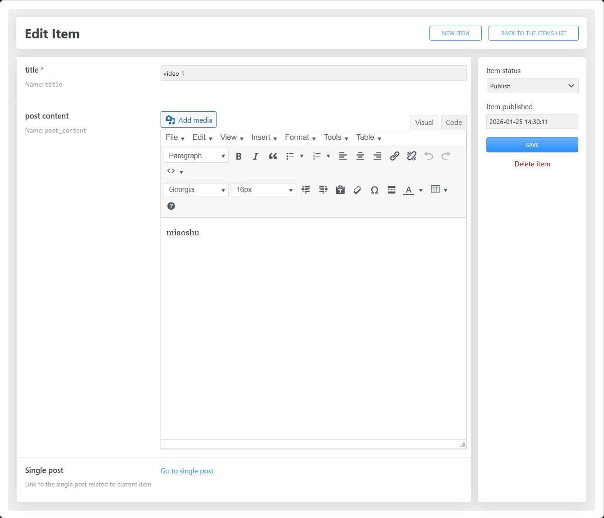Open the text color picker arrow
This screenshot has width=604, height=518.
421,190
